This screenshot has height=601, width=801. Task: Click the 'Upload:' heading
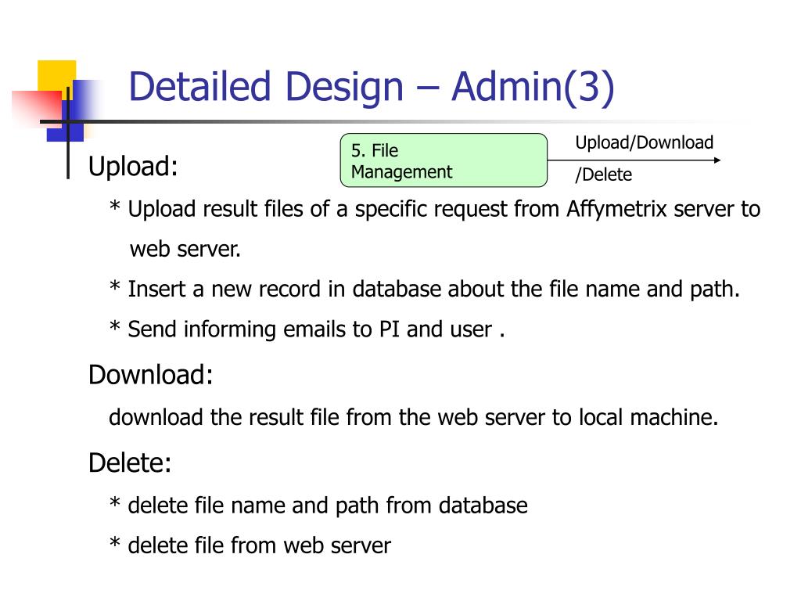[x=133, y=167]
